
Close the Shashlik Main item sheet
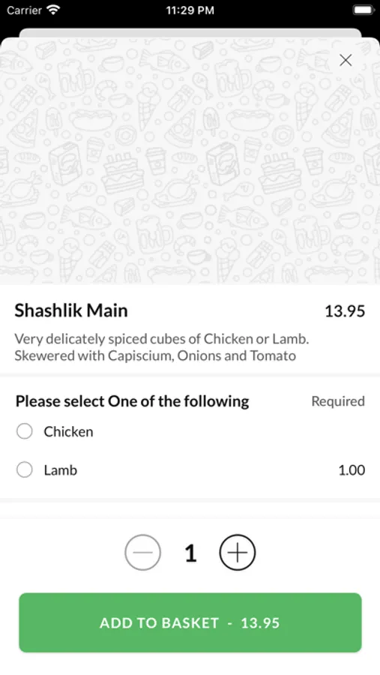click(346, 60)
